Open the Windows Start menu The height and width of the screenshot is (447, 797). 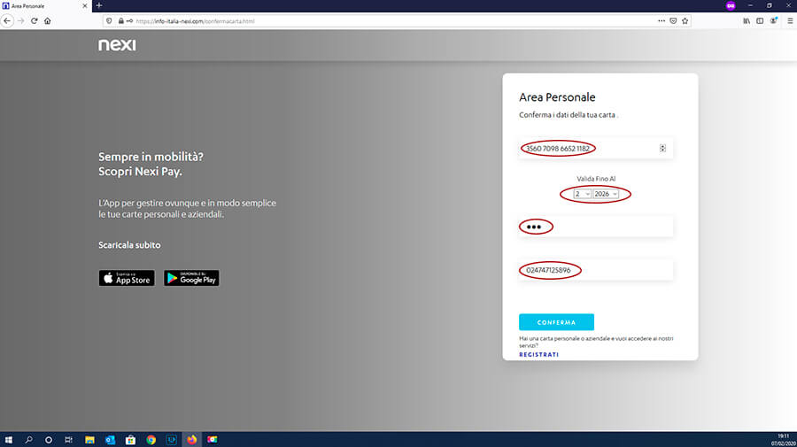[8, 439]
